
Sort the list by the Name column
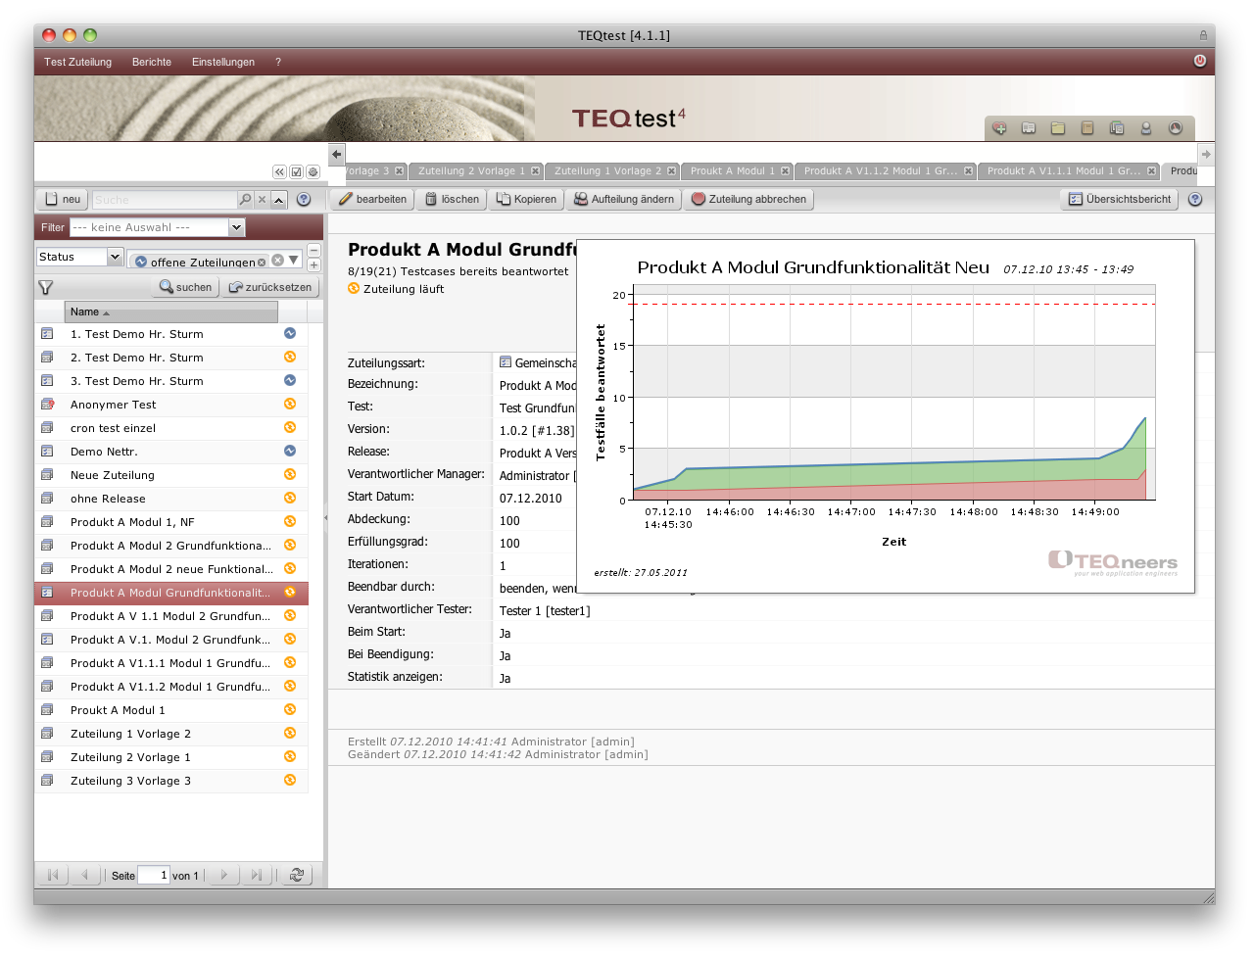pos(171,311)
